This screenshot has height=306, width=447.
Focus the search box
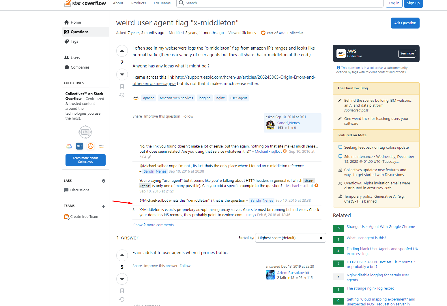coord(280,3)
